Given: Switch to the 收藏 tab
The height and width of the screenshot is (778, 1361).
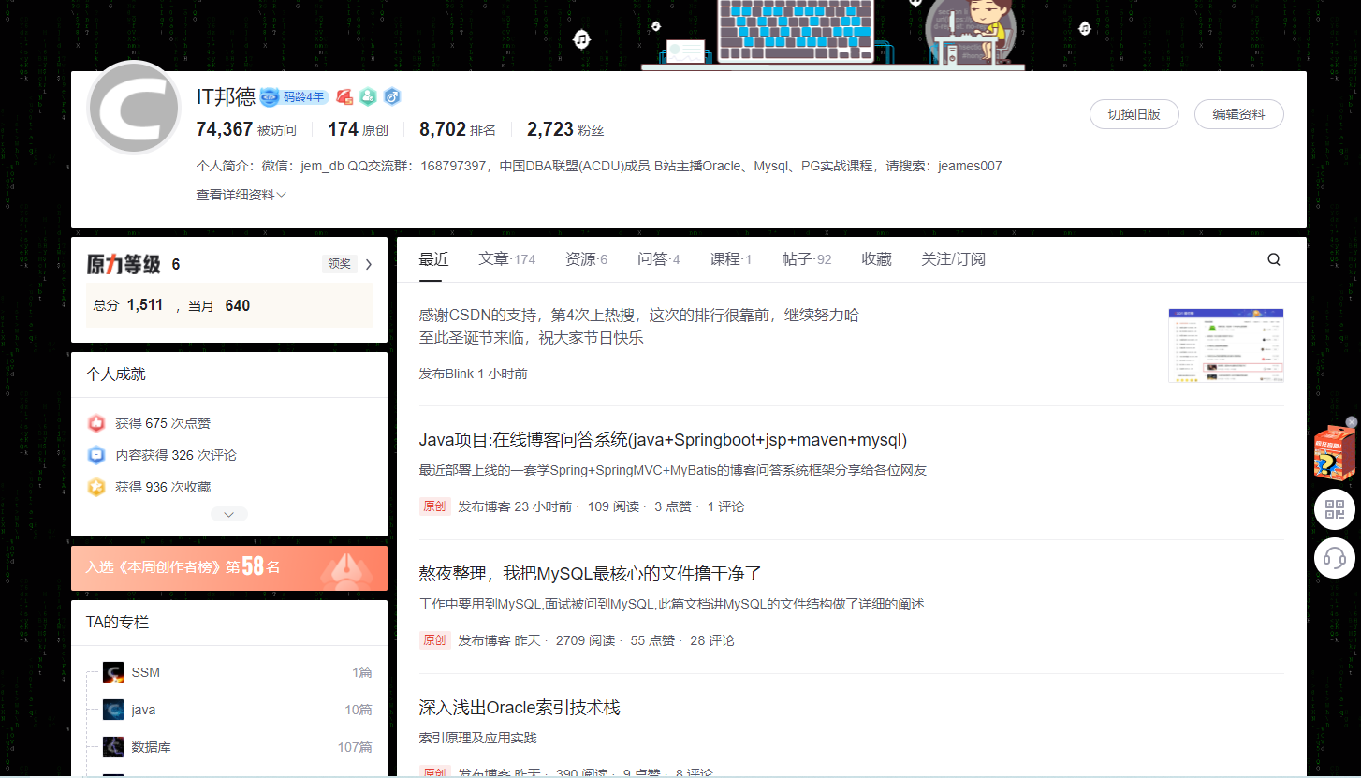Looking at the screenshot, I should coord(876,259).
